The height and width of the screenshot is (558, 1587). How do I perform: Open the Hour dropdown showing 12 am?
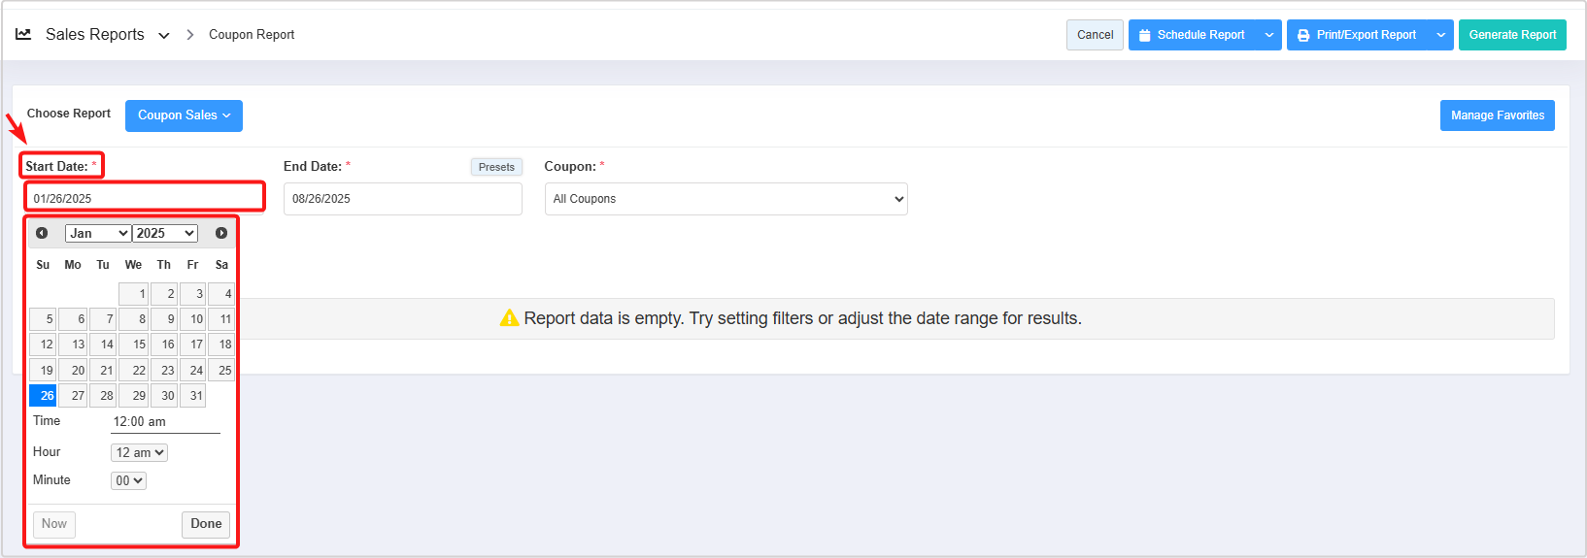140,452
